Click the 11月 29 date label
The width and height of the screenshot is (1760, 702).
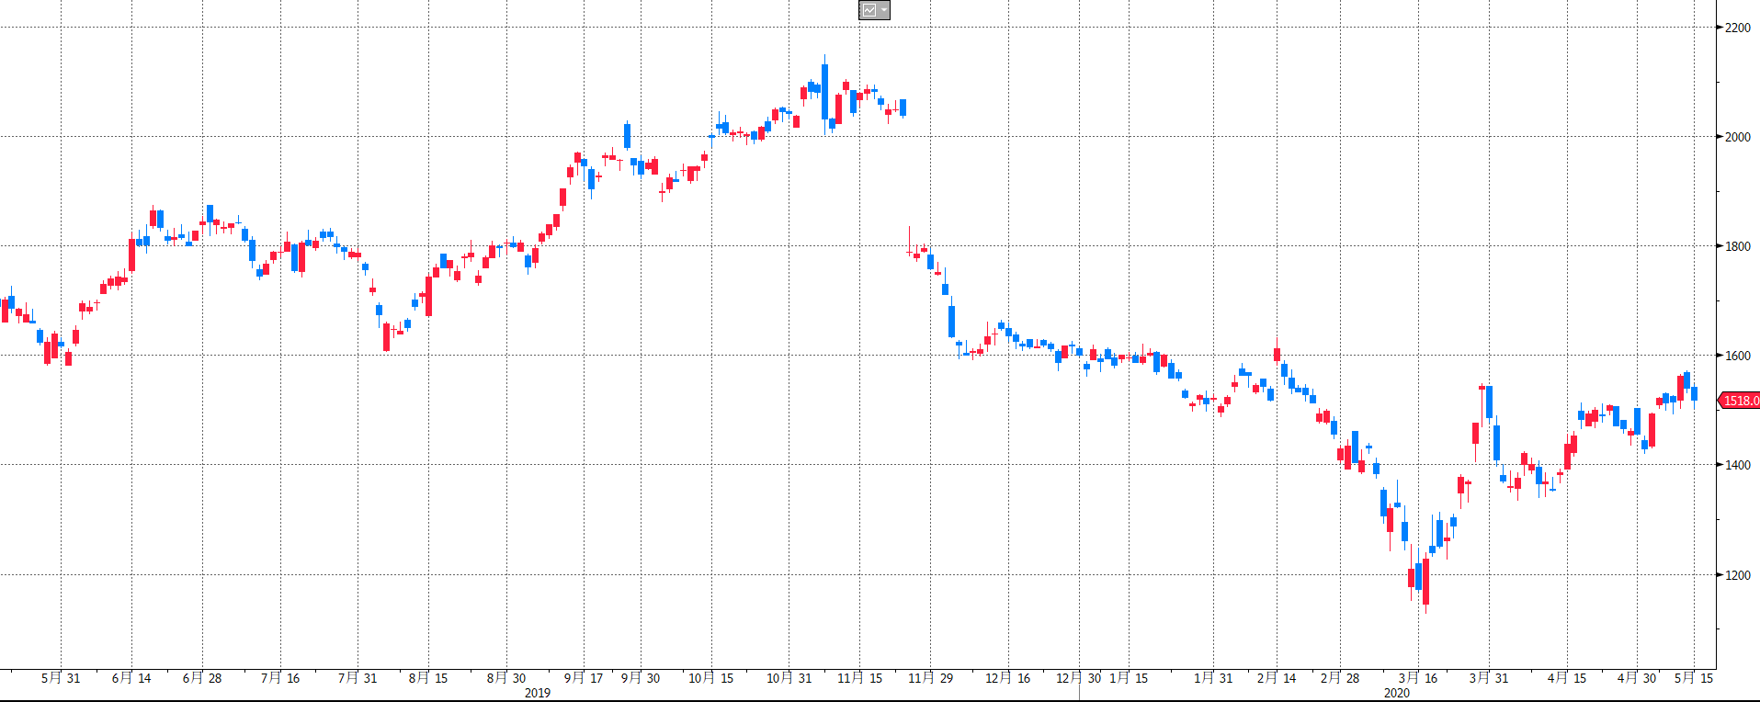coord(931,678)
